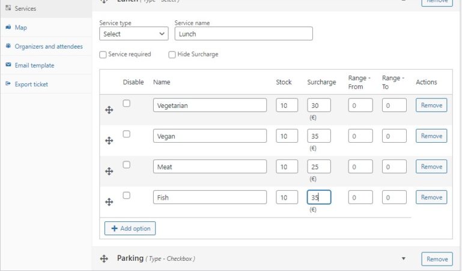Click the Email template envelope icon
Viewport: 462px width, 271px height.
coord(8,65)
